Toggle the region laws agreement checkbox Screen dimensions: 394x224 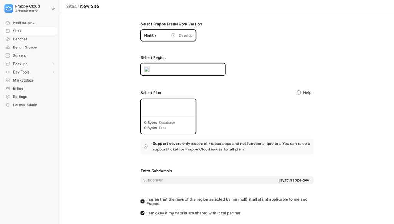pyautogui.click(x=143, y=201)
